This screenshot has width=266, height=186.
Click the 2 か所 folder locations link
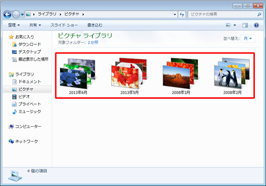(93, 42)
